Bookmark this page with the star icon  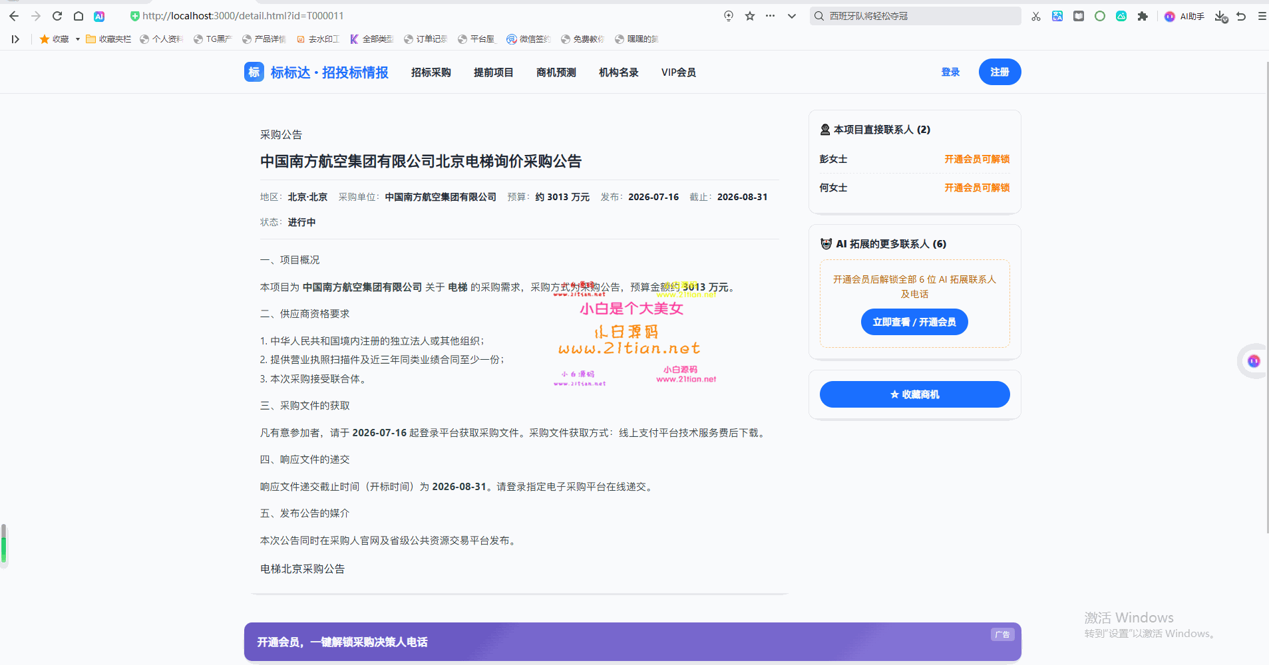point(750,16)
